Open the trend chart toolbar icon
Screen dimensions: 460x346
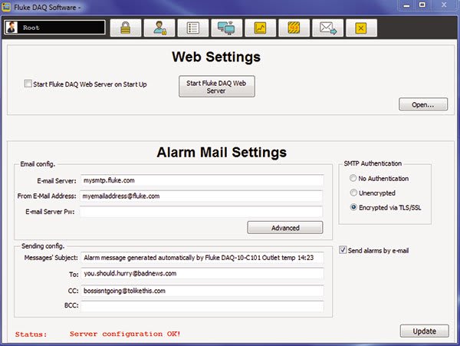pos(261,28)
